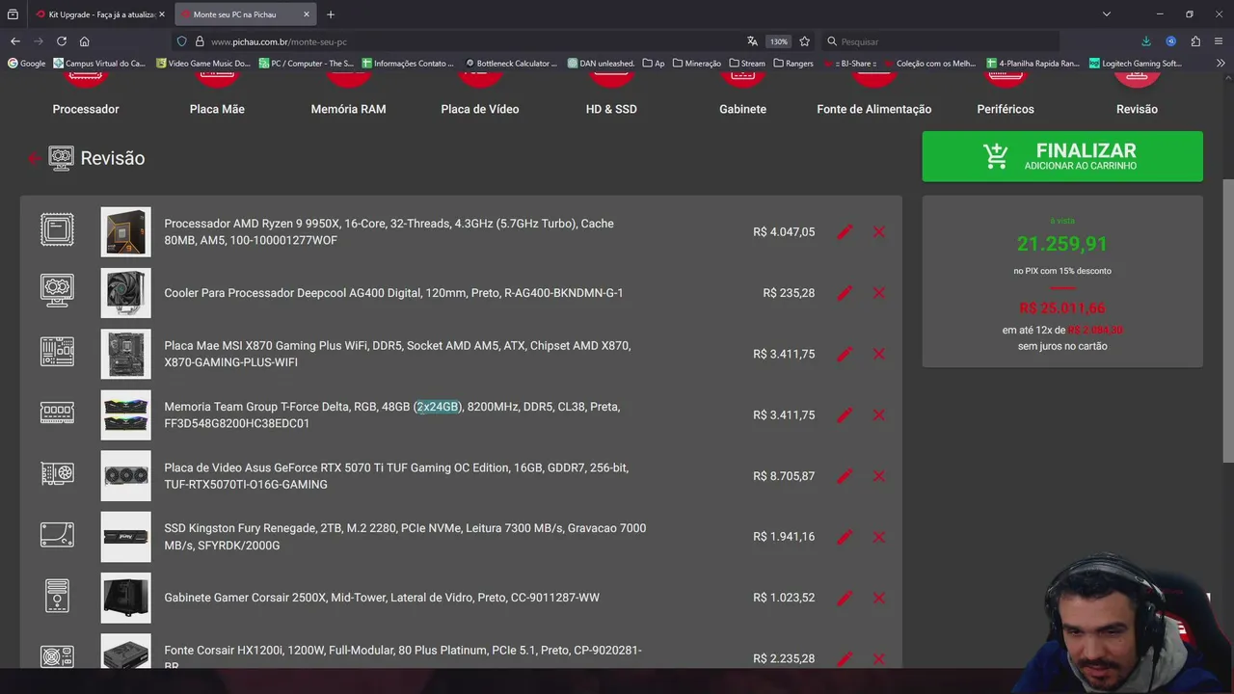The width and height of the screenshot is (1234, 694).
Task: Click the 130% zoom level indicator
Action: 779,41
